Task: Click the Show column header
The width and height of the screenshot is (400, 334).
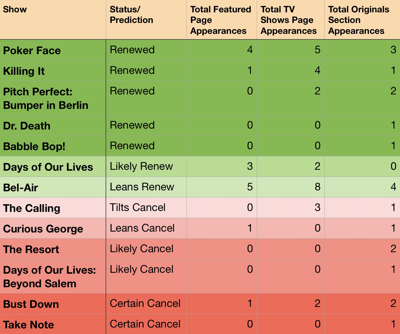Action: pos(53,20)
